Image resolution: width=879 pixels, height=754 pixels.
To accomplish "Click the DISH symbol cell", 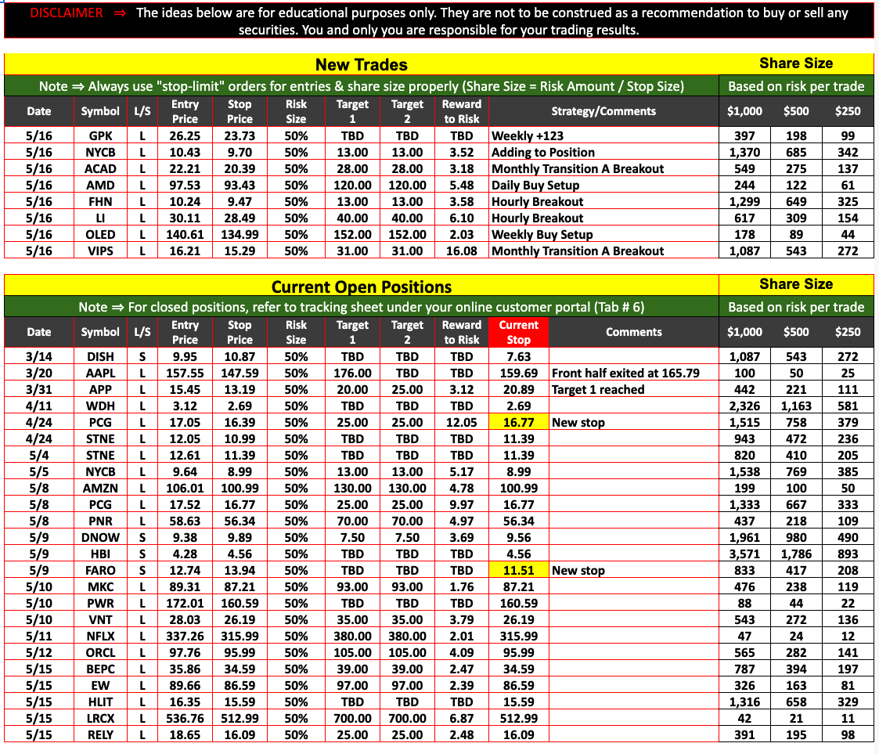I will (100, 357).
